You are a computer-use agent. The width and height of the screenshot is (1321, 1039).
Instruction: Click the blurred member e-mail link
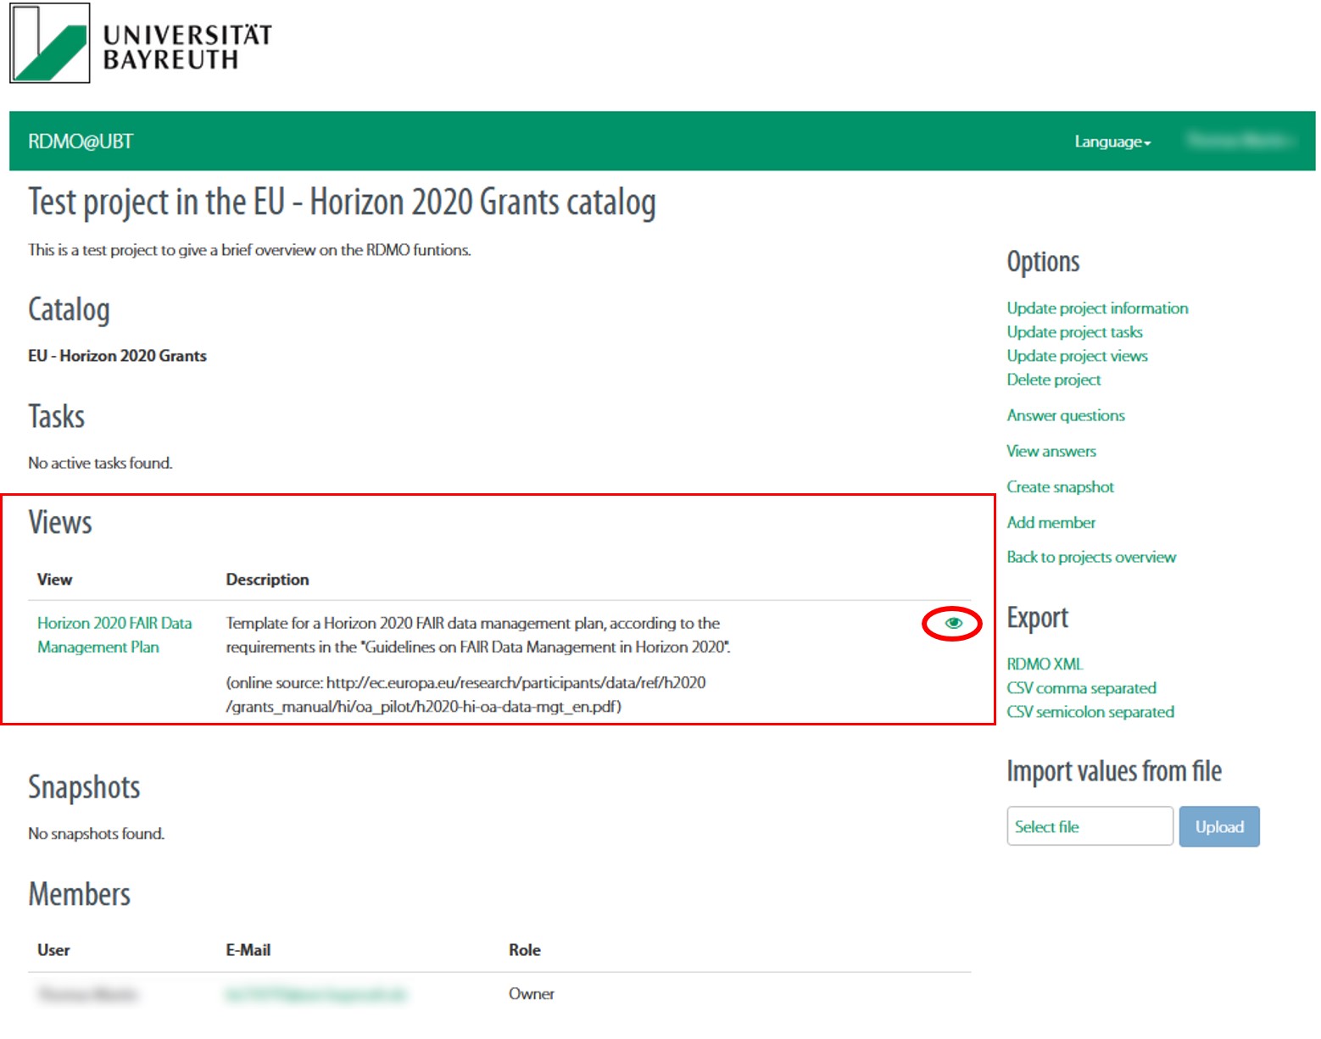(x=315, y=994)
